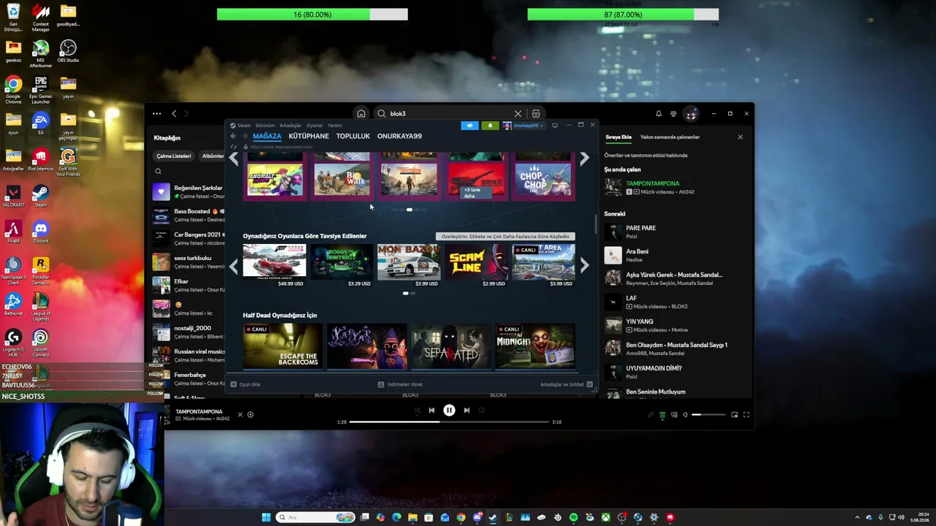Filter Spotify library by Çalma Listeleri
Viewport: 936px width, 526px height.
pos(174,156)
